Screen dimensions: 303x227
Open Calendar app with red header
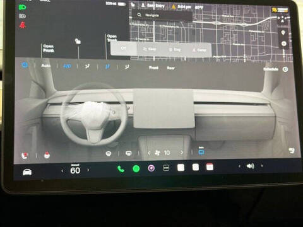(x=210, y=167)
